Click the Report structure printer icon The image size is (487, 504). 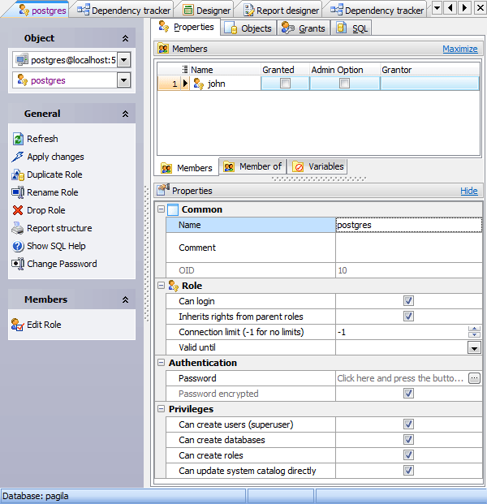[18, 228]
